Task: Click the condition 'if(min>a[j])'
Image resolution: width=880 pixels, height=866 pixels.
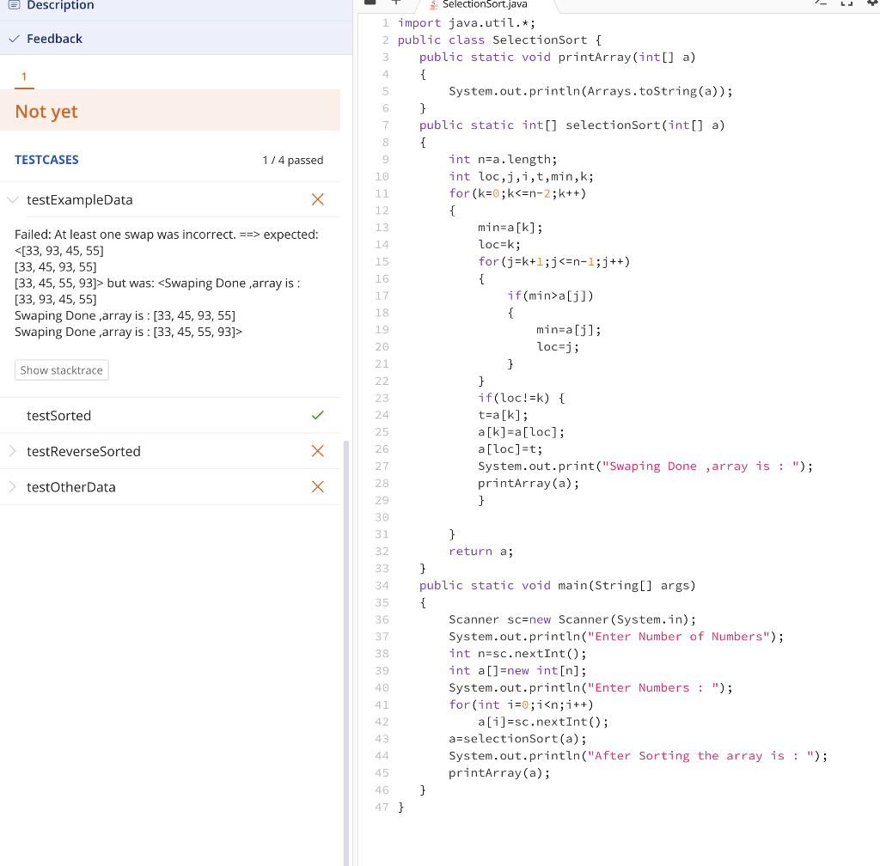Action: 550,296
